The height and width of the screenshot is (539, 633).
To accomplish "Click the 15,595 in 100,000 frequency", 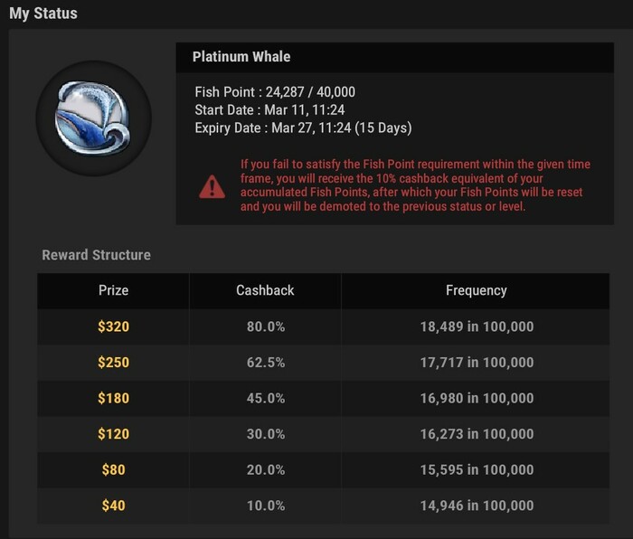I will (477, 469).
